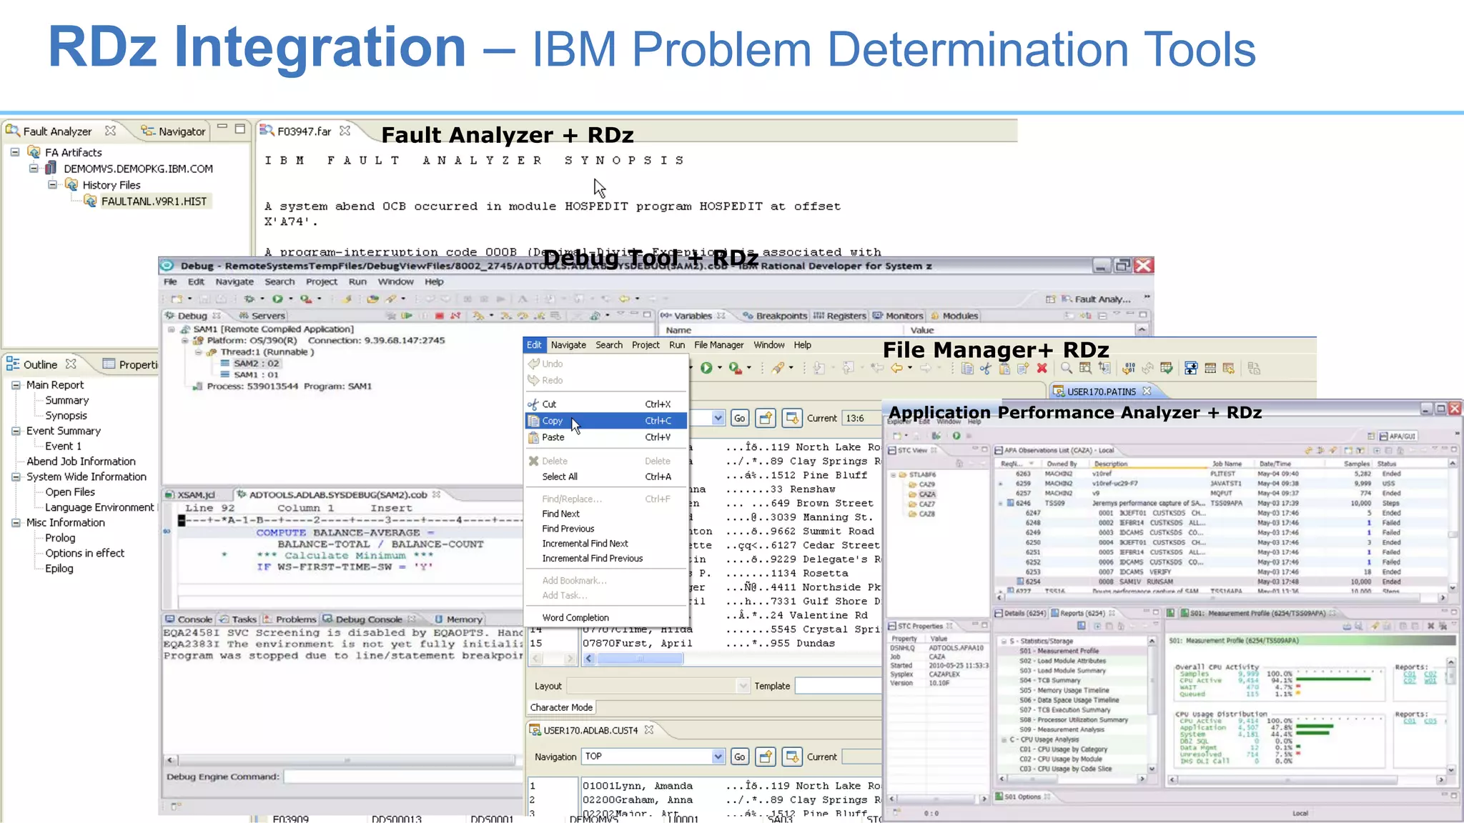Viewport: 1464px width, 823px height.
Task: Collapse Event Summary in Outline
Action: click(16, 431)
